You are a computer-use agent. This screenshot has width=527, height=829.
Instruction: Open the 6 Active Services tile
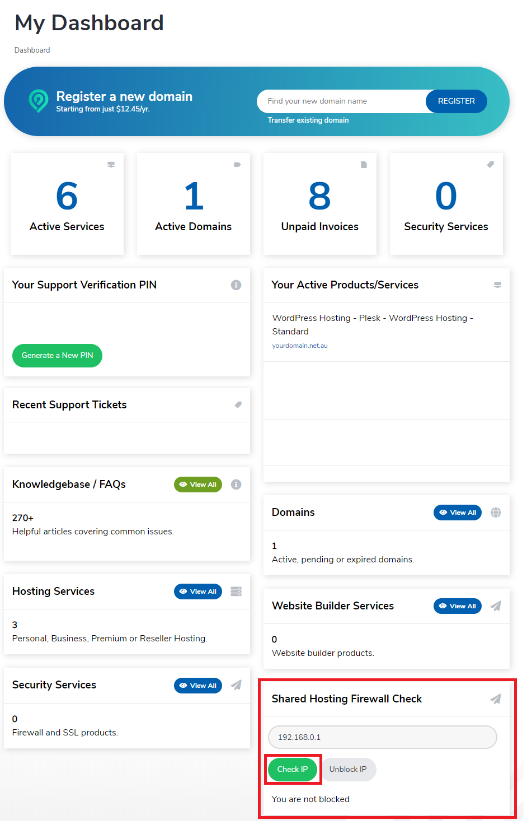click(x=67, y=204)
